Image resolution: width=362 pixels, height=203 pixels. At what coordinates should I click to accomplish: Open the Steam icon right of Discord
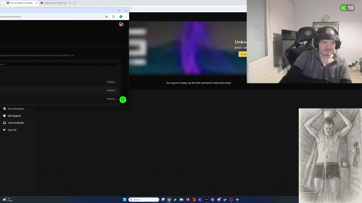coord(225,200)
